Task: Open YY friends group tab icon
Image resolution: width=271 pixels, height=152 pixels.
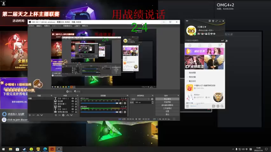Action: coord(210,45)
